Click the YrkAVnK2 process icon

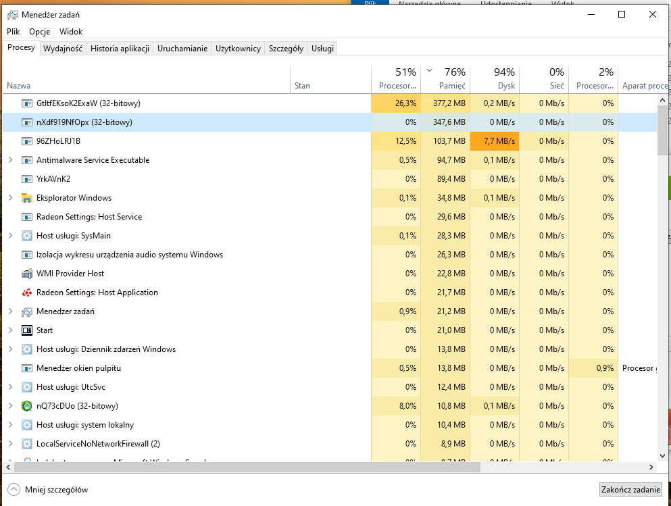click(27, 179)
